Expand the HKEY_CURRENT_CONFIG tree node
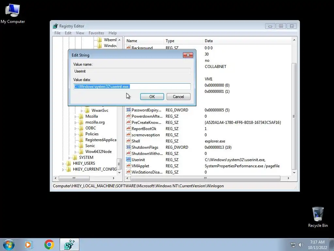Viewport: 334px width, 251px height. click(63, 170)
